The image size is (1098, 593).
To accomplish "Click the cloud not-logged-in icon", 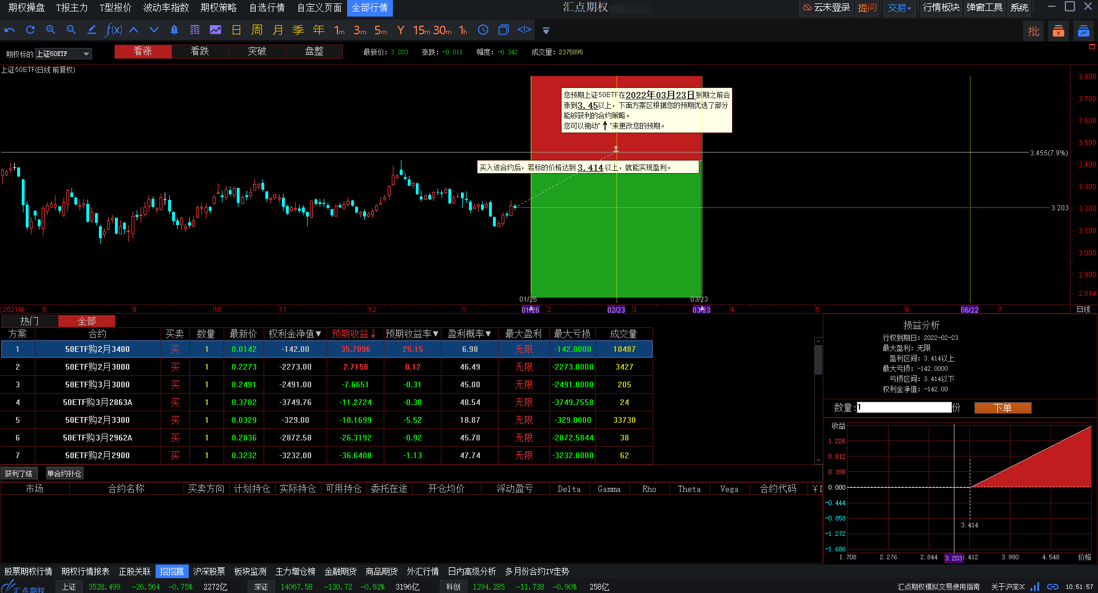I will click(807, 7).
